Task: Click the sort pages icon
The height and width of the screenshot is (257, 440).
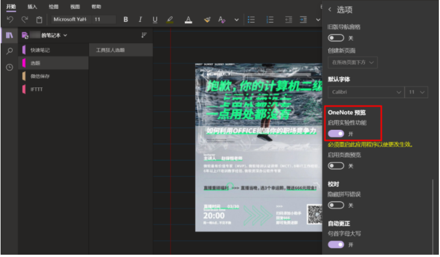Action: coord(144,35)
